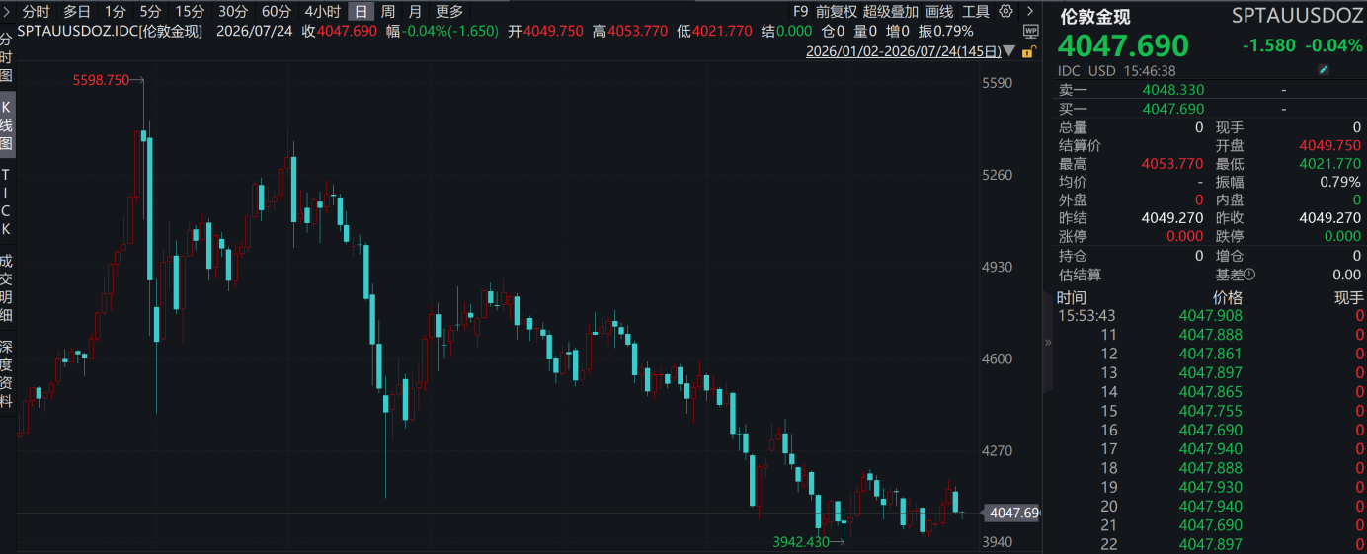
Task: Click the WP monitor icon
Action: pos(1030,31)
